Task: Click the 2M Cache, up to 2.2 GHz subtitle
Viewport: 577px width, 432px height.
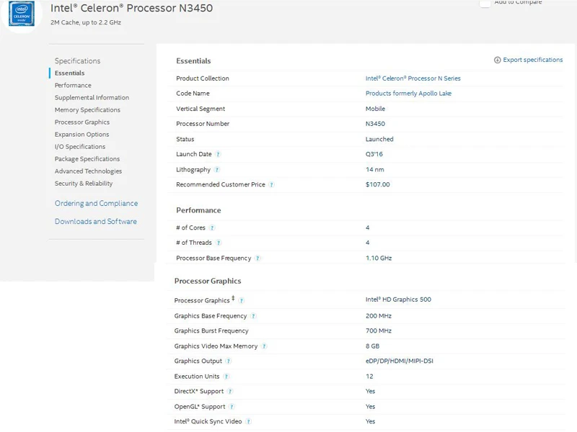Action: click(x=86, y=22)
